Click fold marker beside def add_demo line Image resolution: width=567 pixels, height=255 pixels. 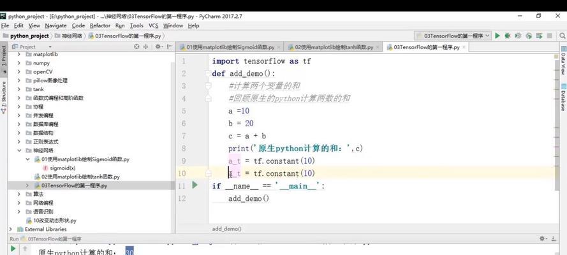pos(207,74)
